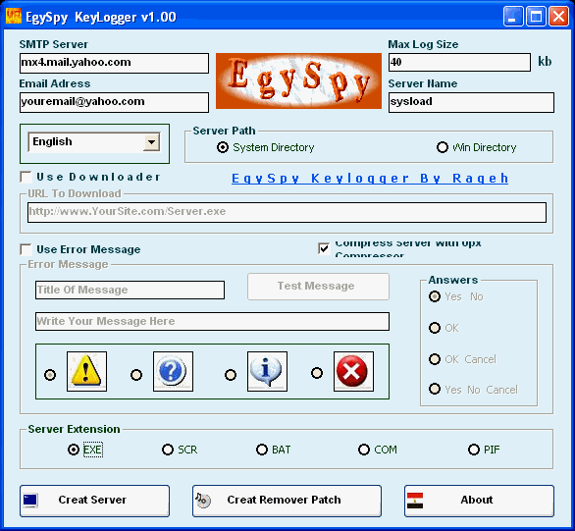
Task: Select BAT server extension
Action: click(x=262, y=450)
